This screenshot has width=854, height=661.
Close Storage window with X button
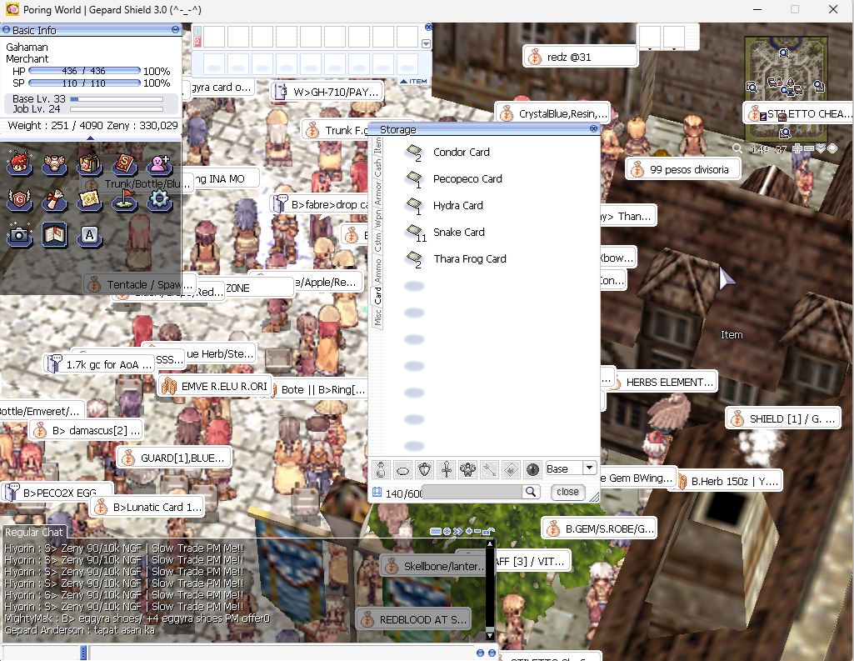tap(593, 129)
